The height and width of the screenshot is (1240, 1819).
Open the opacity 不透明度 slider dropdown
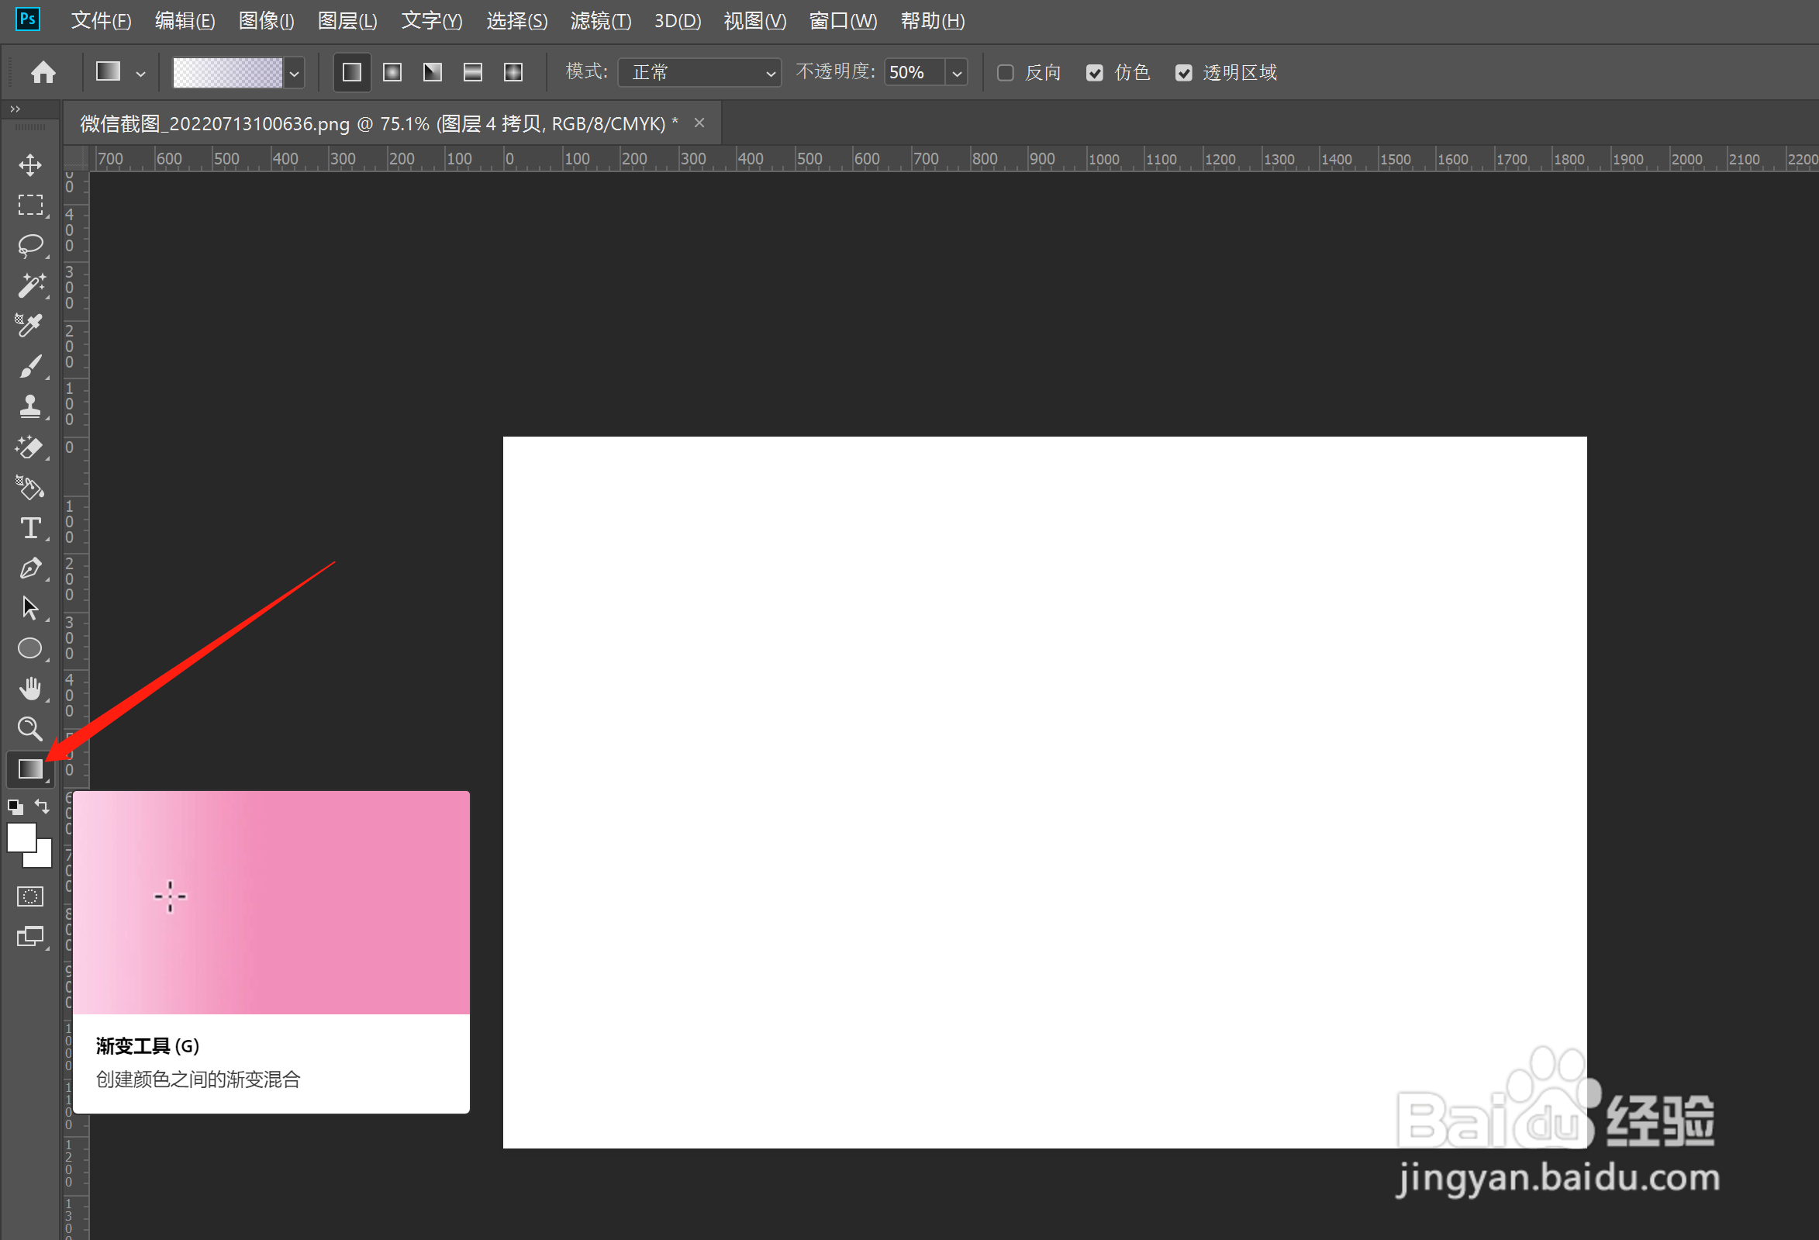click(x=956, y=74)
